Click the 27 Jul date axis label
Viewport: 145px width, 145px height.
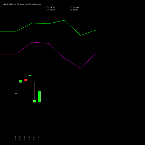39,138
